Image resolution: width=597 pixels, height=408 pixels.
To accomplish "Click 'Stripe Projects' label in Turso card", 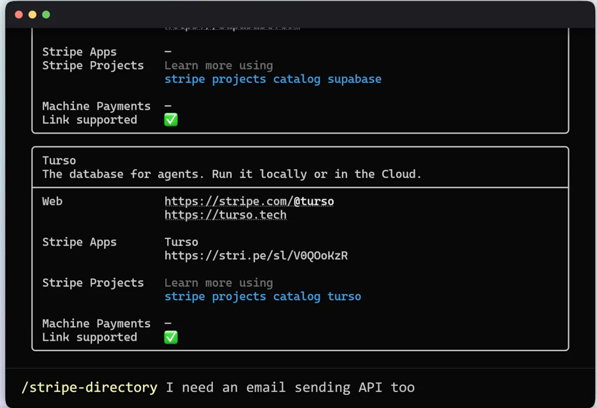I will point(93,283).
